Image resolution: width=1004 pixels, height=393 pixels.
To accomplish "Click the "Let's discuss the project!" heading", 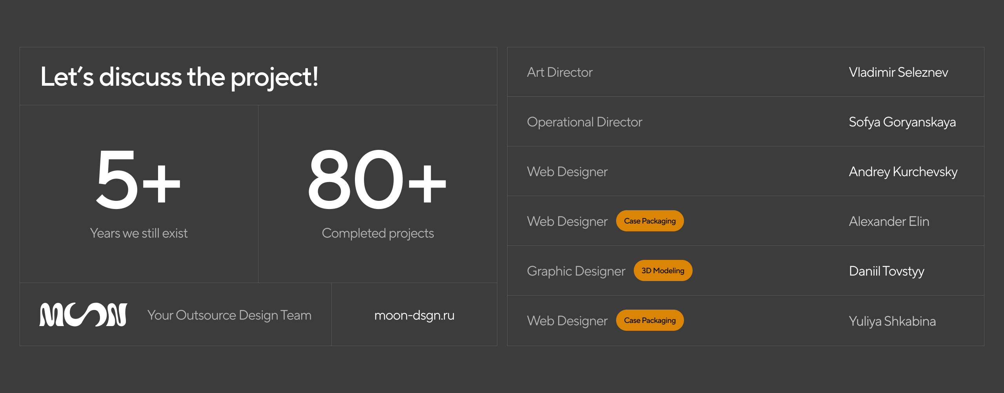I will pyautogui.click(x=179, y=77).
